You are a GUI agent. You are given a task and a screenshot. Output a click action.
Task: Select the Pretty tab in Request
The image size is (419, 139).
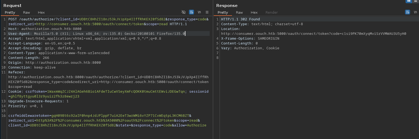point(10,13)
